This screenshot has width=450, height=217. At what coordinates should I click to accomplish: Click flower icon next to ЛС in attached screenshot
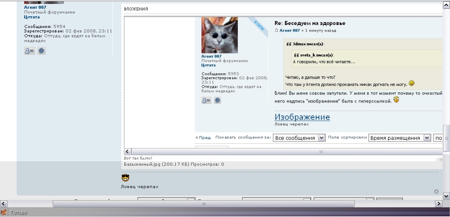click(218, 100)
